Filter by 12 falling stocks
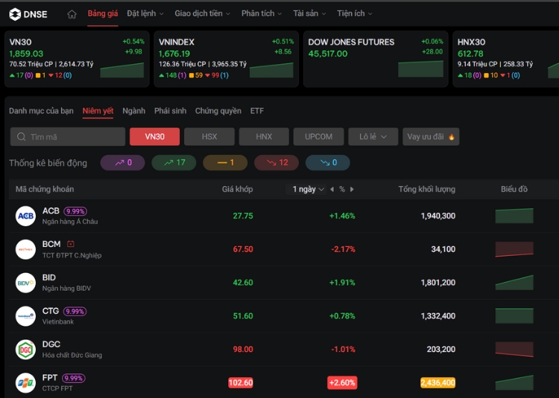The height and width of the screenshot is (398, 559). click(277, 162)
